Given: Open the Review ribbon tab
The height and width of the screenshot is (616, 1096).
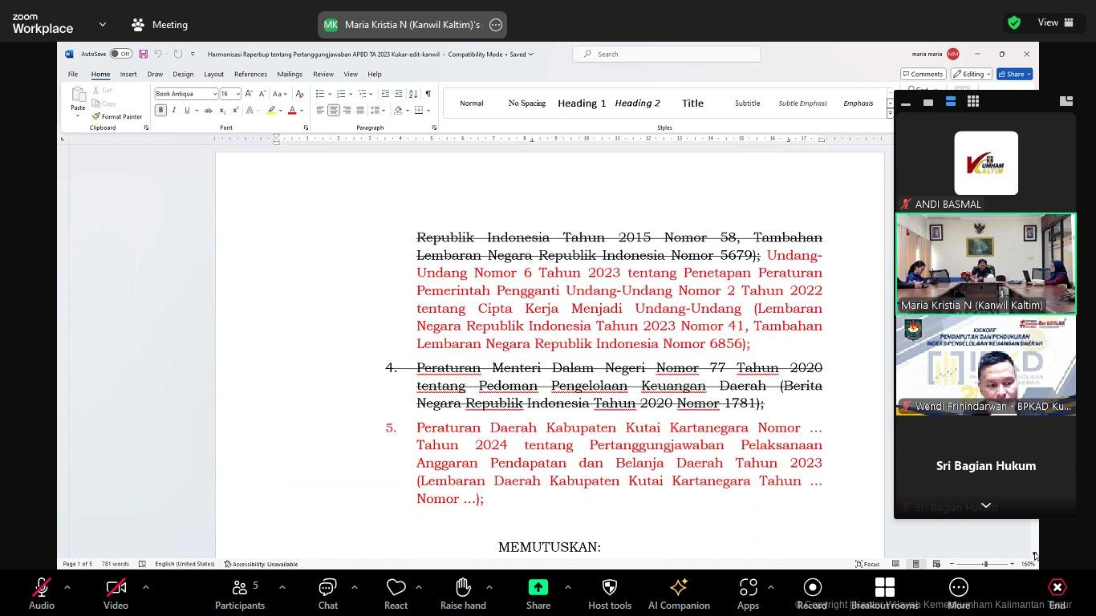Looking at the screenshot, I should 323,74.
